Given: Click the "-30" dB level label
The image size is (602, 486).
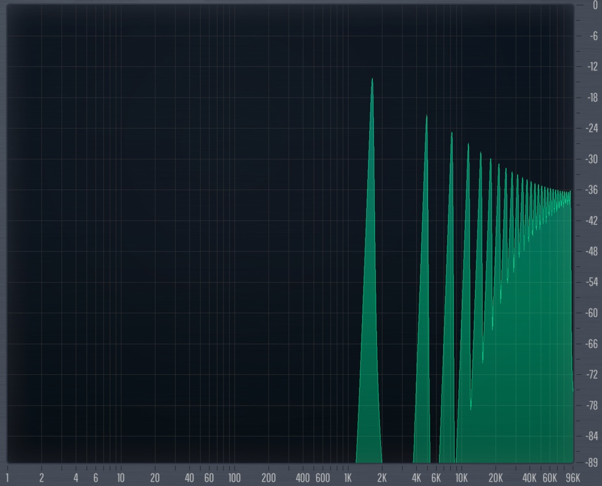Looking at the screenshot, I should pyautogui.click(x=592, y=159).
